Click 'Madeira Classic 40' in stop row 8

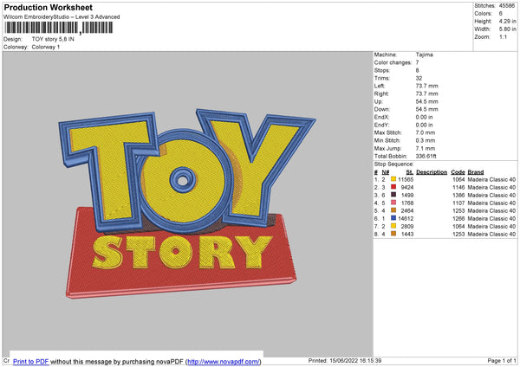[491, 235]
